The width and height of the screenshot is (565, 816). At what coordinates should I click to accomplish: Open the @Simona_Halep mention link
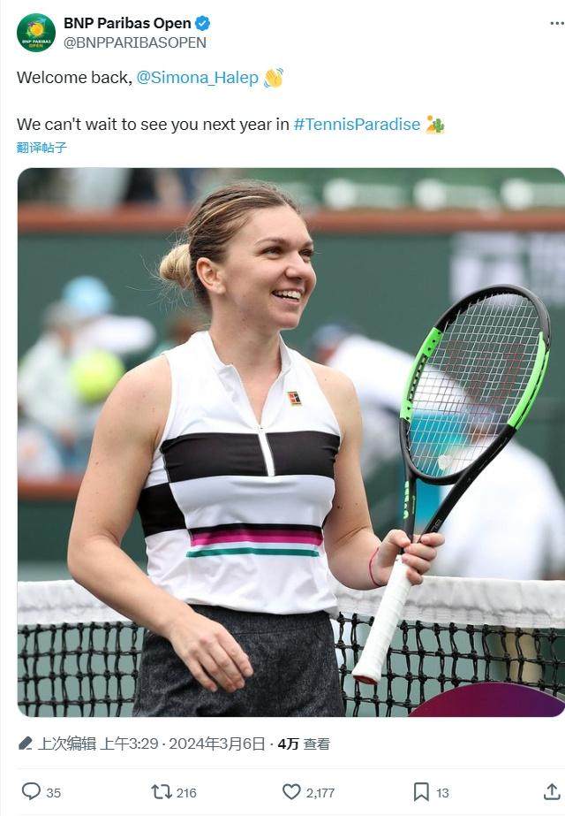point(197,78)
